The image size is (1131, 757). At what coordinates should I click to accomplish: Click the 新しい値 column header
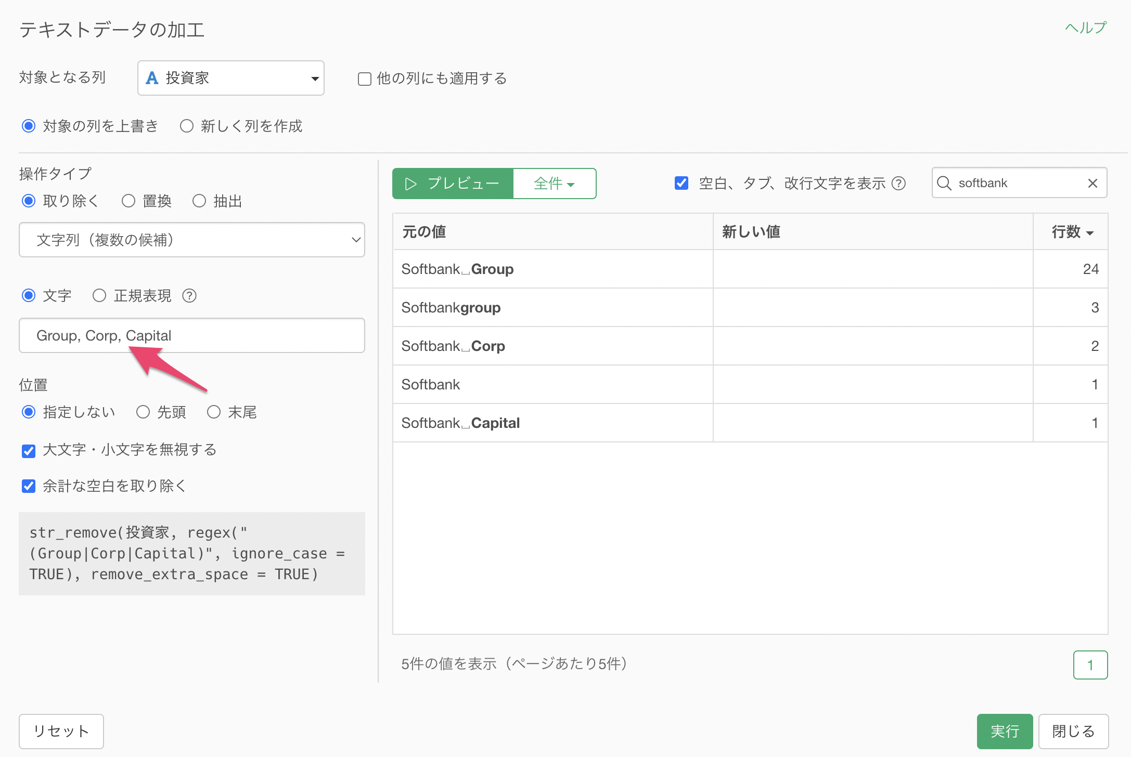[x=873, y=232]
